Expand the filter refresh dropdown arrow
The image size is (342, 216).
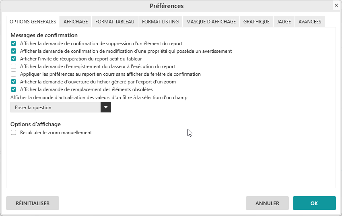(106, 107)
